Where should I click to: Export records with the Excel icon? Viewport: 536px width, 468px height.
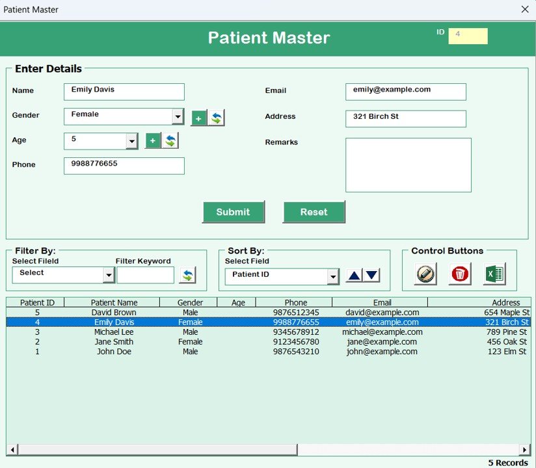[494, 274]
